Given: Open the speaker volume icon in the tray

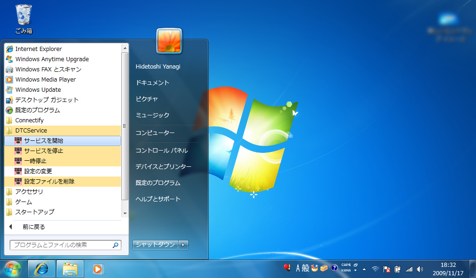Looking at the screenshot, I should tap(420, 269).
